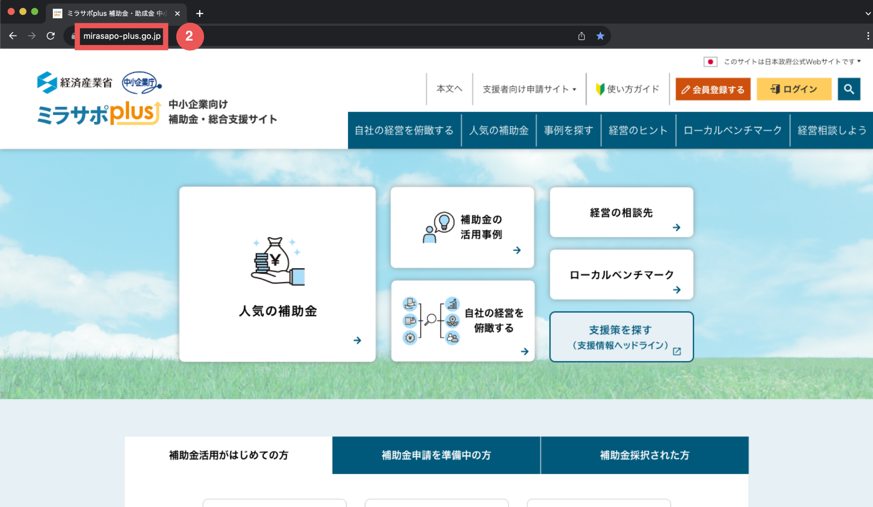Click the lock icon in address bar
The width and height of the screenshot is (873, 507).
point(73,36)
